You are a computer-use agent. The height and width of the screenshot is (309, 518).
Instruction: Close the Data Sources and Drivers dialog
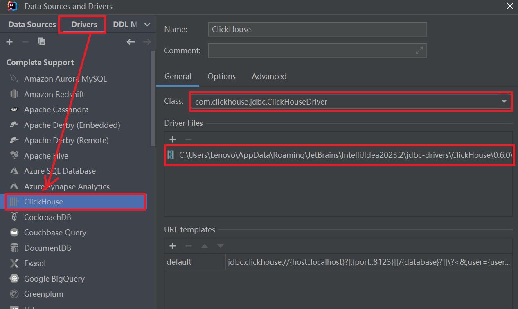[510, 6]
